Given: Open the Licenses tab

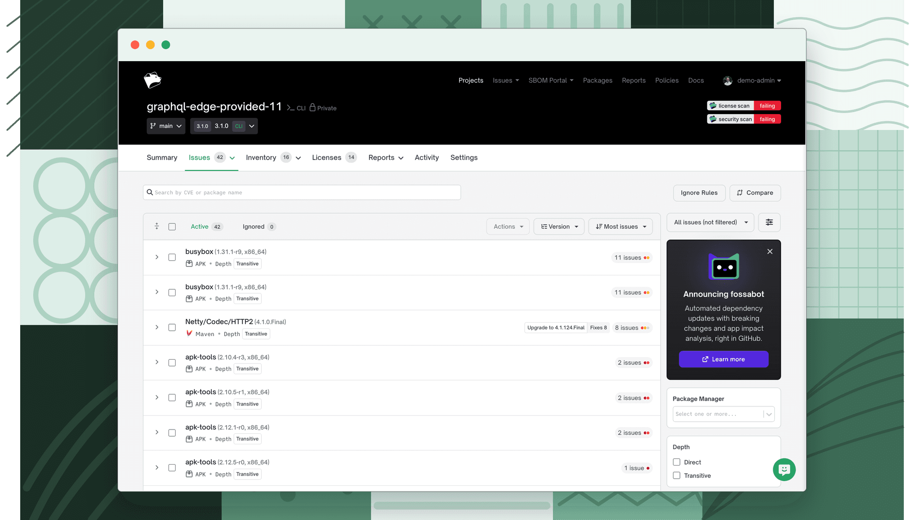Looking at the screenshot, I should (x=334, y=157).
